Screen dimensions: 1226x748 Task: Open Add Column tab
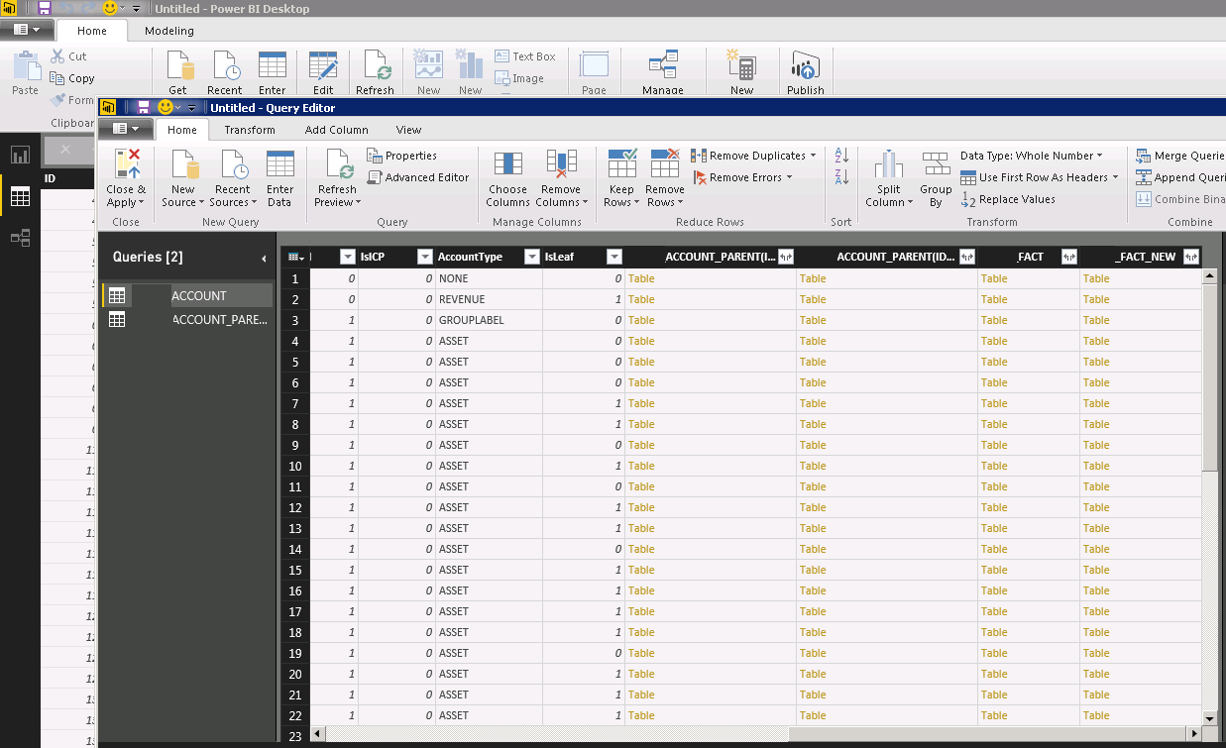(x=336, y=130)
